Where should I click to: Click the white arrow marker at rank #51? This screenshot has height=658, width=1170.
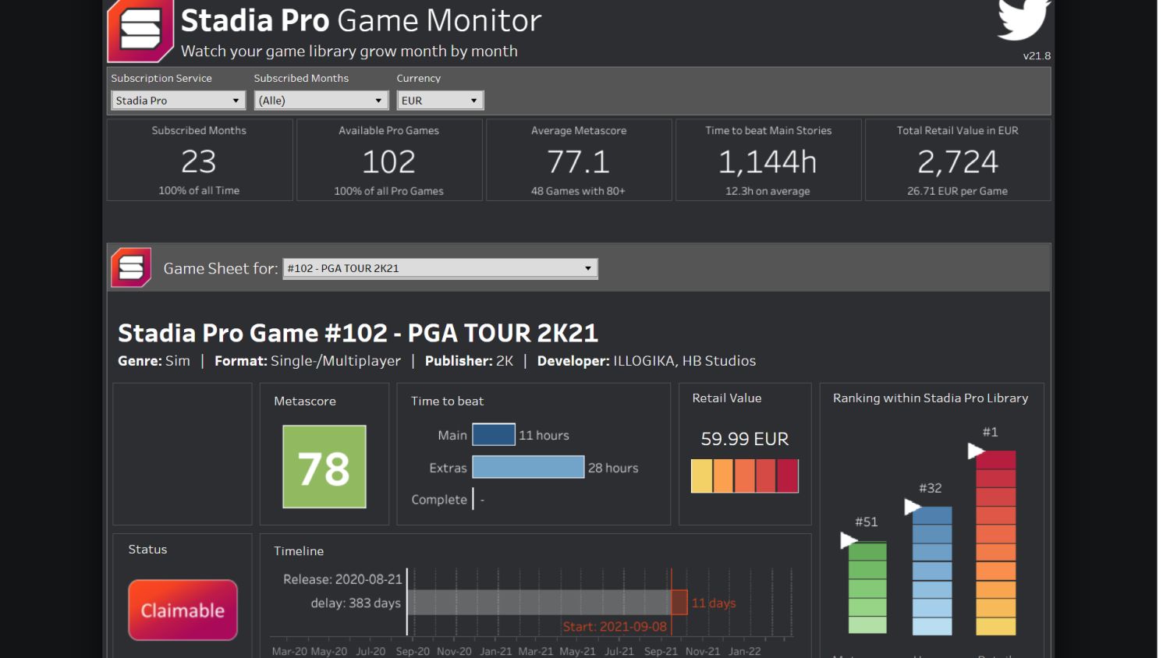pos(848,540)
